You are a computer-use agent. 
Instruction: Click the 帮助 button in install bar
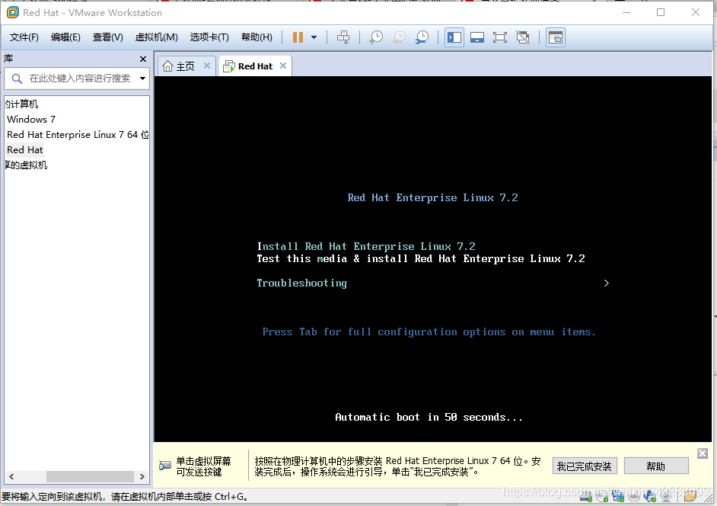(655, 466)
